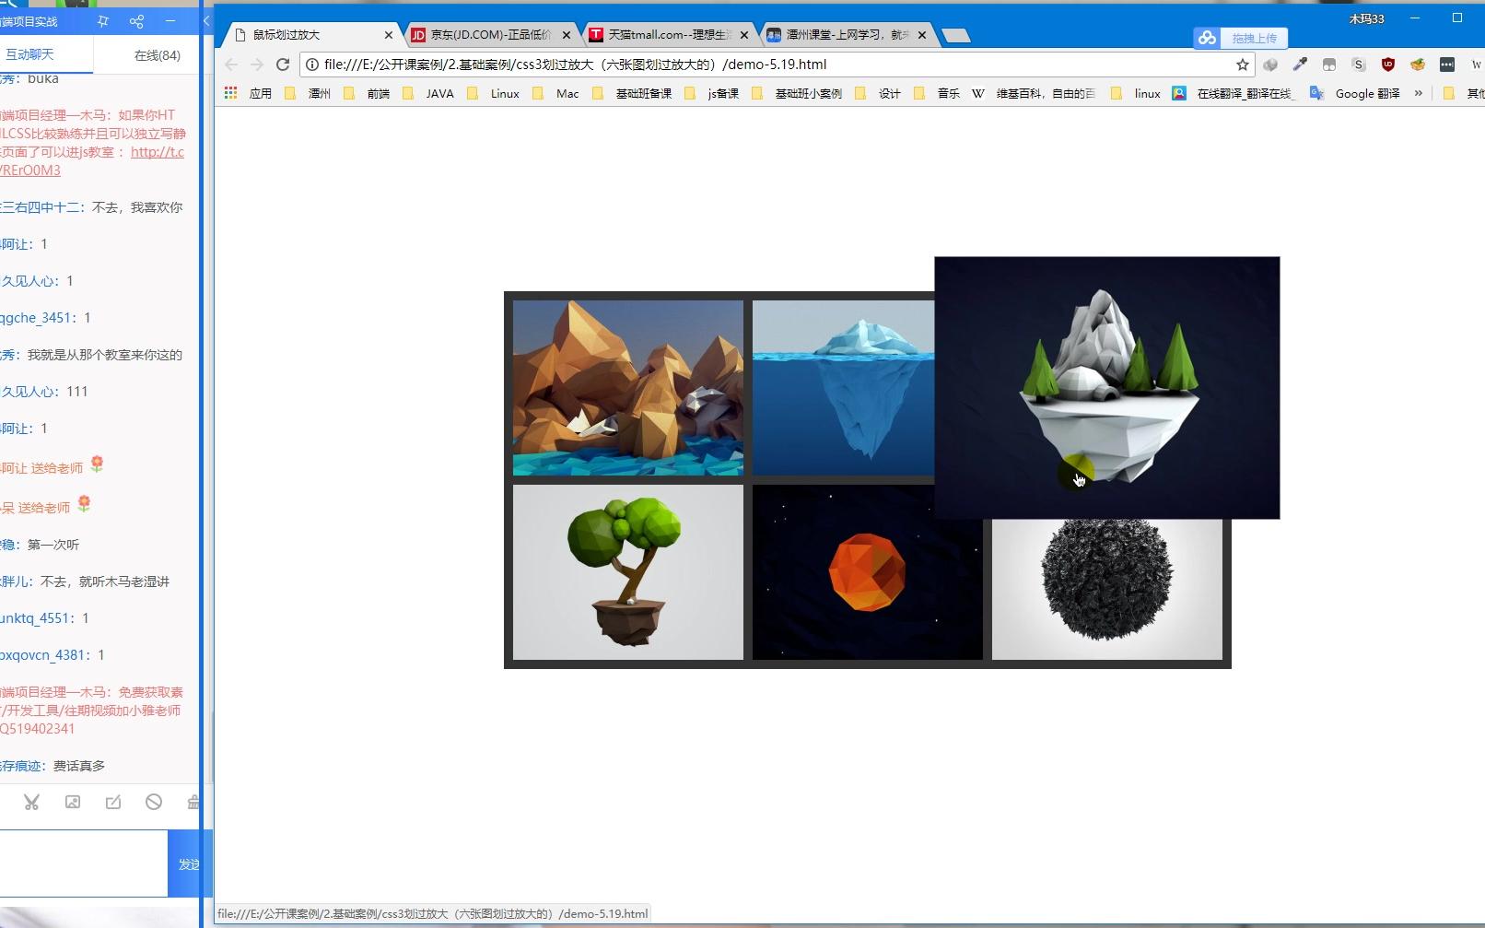
Task: Open the eyedropper color picker extension
Action: point(1300,65)
